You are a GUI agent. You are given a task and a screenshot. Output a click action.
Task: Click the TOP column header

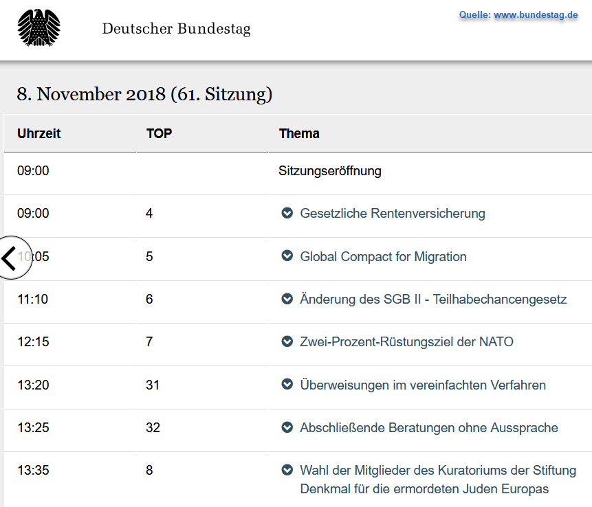coord(159,133)
